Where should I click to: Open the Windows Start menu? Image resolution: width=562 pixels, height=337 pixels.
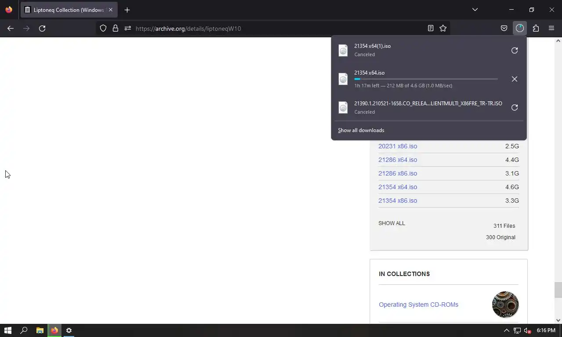8,330
